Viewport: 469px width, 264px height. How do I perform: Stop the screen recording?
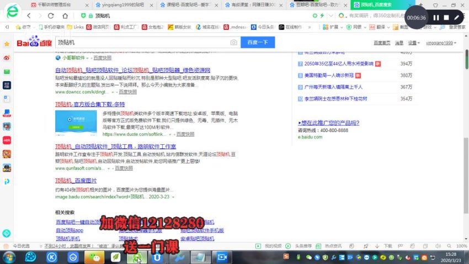click(446, 18)
